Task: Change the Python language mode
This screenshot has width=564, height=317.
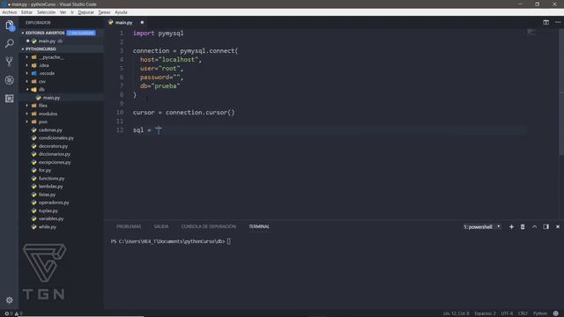Action: pyautogui.click(x=539, y=313)
